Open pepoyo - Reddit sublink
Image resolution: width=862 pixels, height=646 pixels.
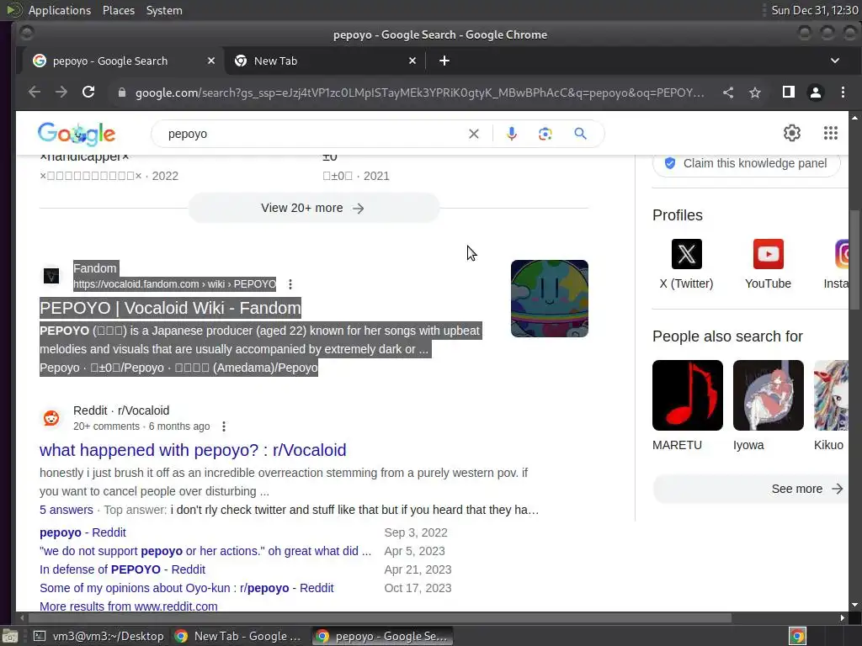(x=82, y=532)
